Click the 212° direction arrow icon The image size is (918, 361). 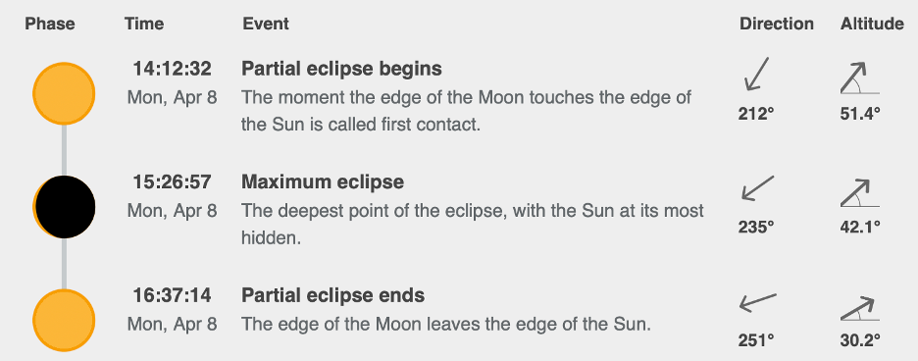(756, 74)
